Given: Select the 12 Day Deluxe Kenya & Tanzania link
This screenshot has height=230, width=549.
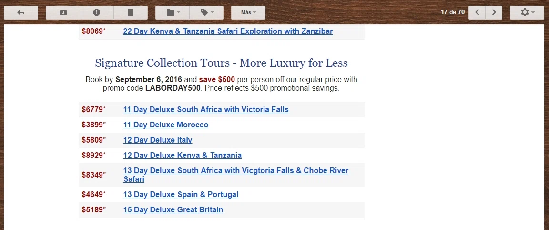Looking at the screenshot, I should click(183, 155).
